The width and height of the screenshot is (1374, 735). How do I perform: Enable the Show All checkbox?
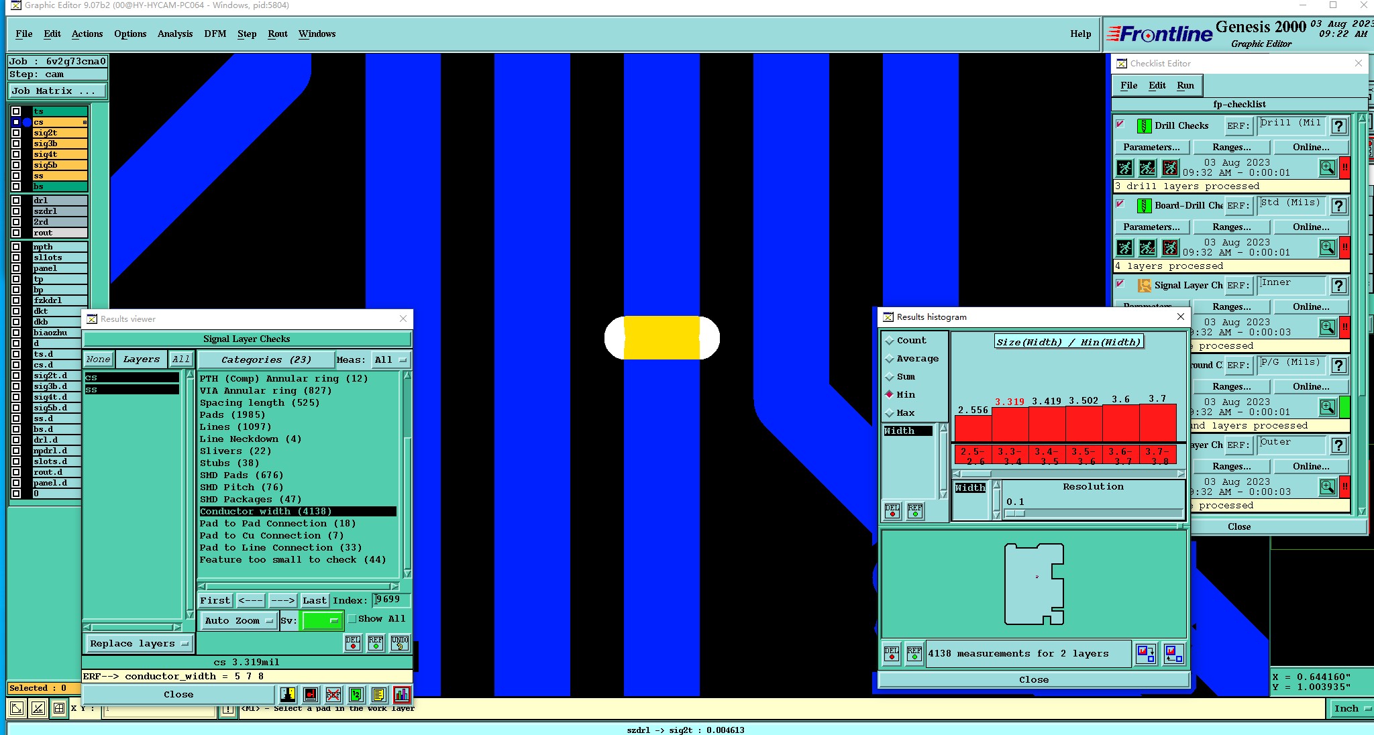pos(352,619)
